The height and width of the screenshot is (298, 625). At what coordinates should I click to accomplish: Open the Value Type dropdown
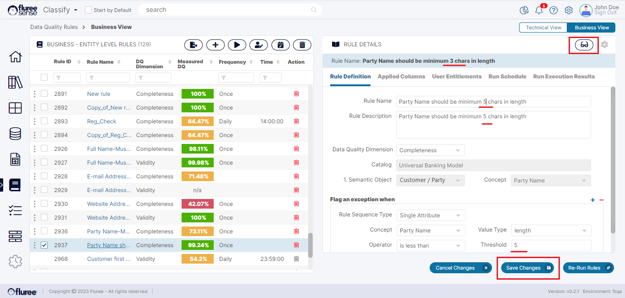click(551, 231)
